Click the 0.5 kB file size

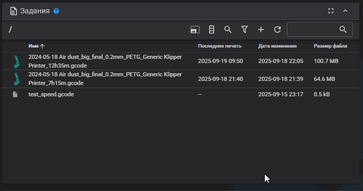coord(322,94)
